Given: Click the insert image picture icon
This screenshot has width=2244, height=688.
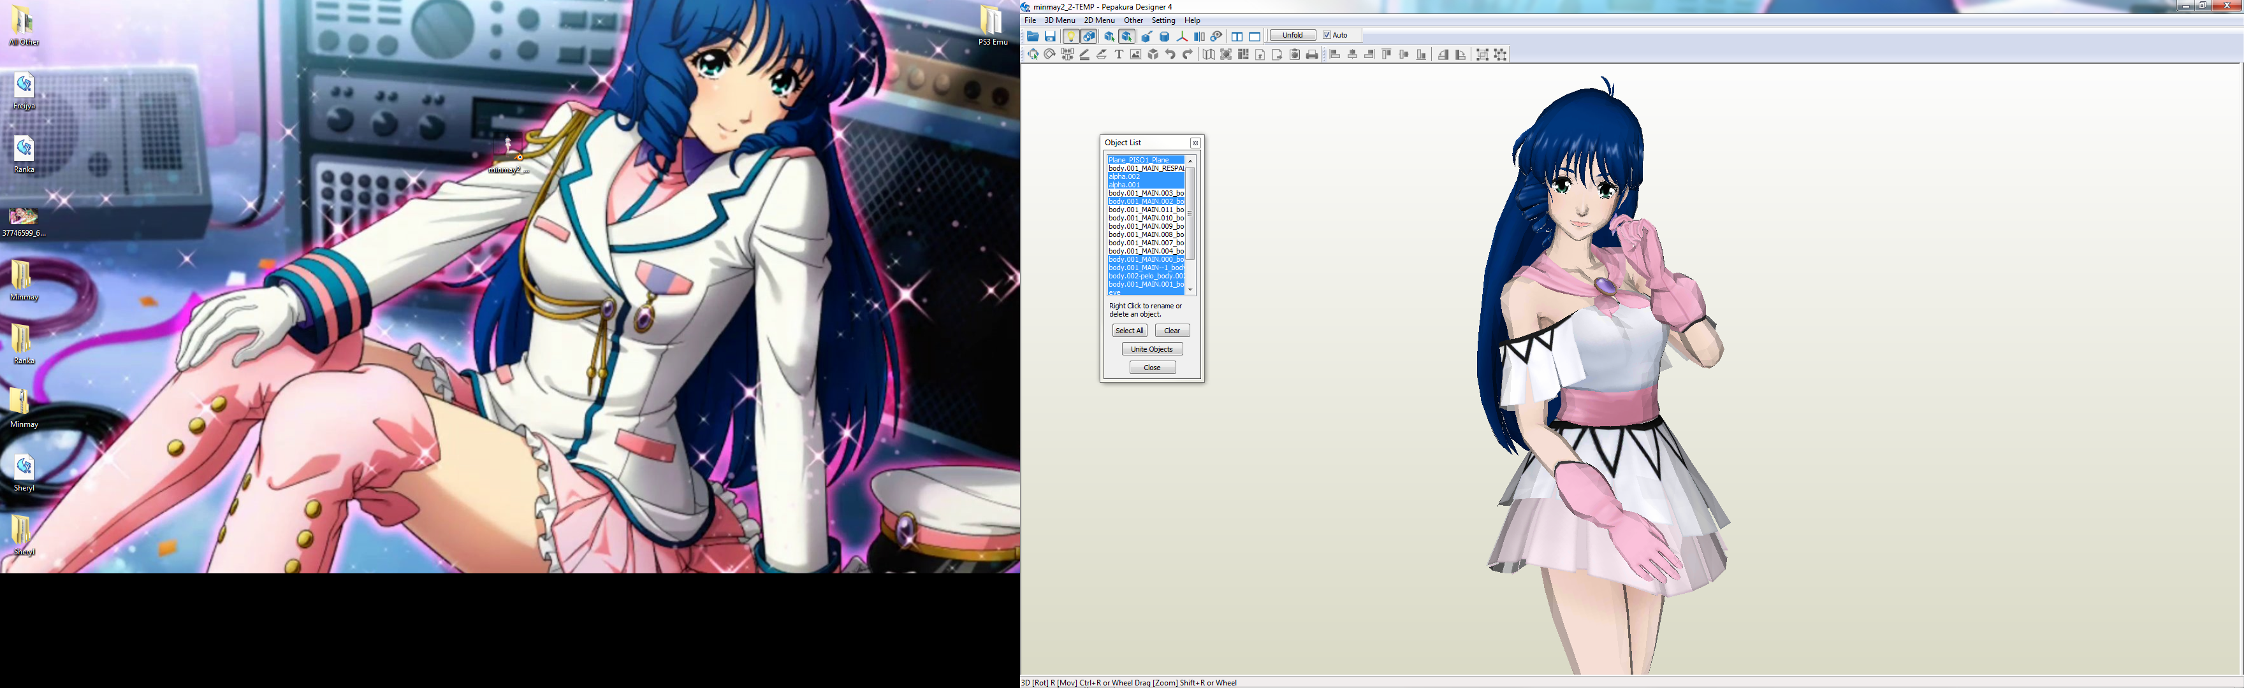Looking at the screenshot, I should [1136, 55].
